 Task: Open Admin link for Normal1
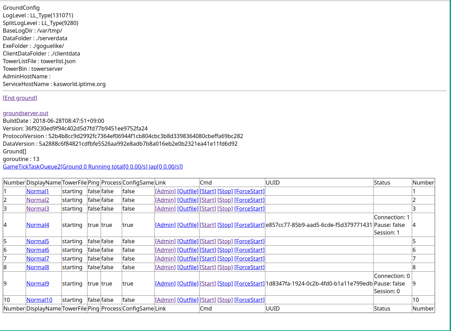coord(165,191)
